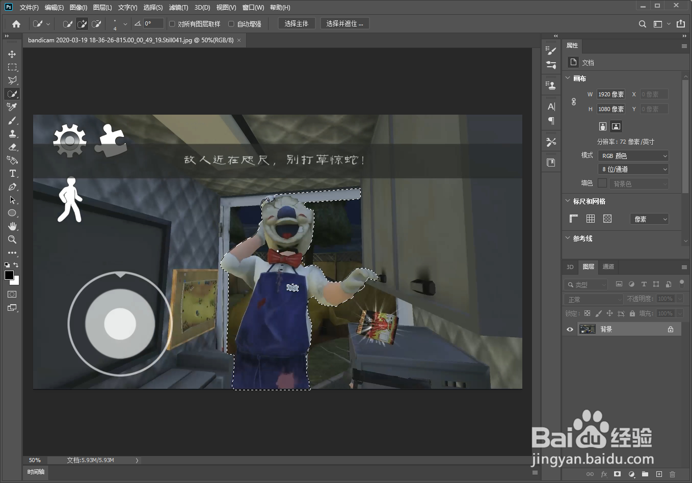Select the Rectangular Marquee tool
Image resolution: width=692 pixels, height=483 pixels.
pyautogui.click(x=12, y=67)
